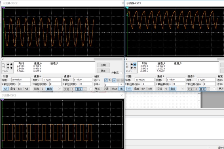Click horizontal scrollbar thumb in XSC2
The height and width of the screenshot is (149, 224).
[x=108, y=59]
